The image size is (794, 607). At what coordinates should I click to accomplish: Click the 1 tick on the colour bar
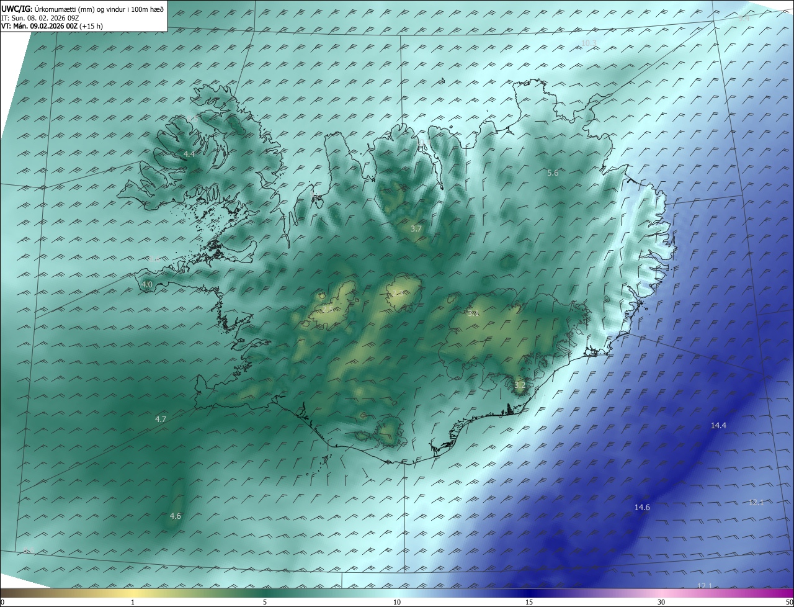pos(133,602)
